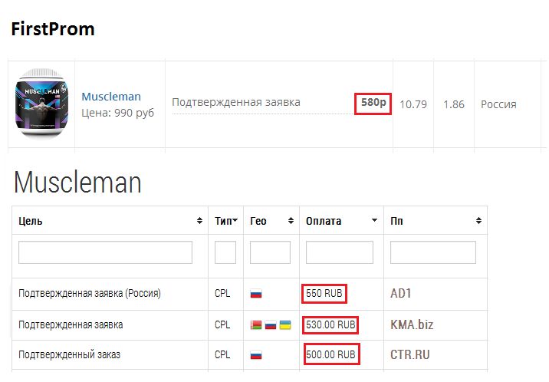Screen dimensions: 549x382
Task: Click the Russian flag in CTR.RU row
Action: (x=256, y=355)
